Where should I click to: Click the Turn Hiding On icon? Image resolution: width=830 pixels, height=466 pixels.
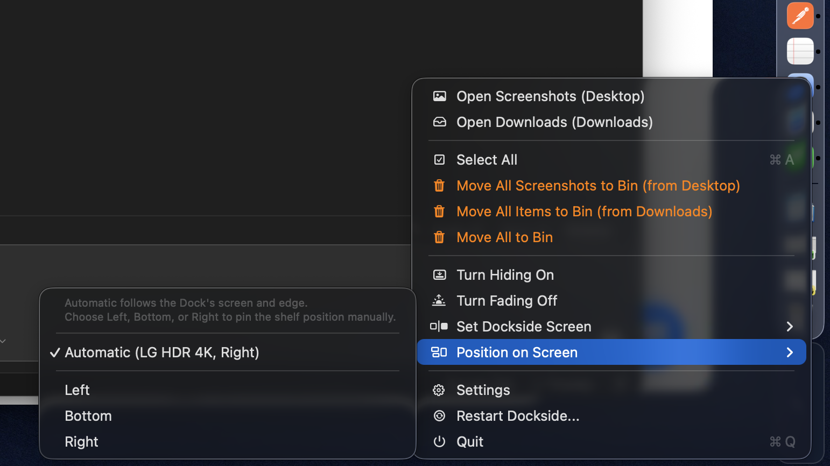440,274
